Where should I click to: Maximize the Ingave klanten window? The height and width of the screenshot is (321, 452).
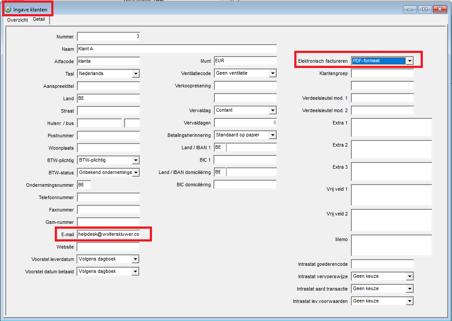(424, 9)
